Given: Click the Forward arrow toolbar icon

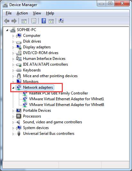Looking at the screenshot, I should click(14, 21).
